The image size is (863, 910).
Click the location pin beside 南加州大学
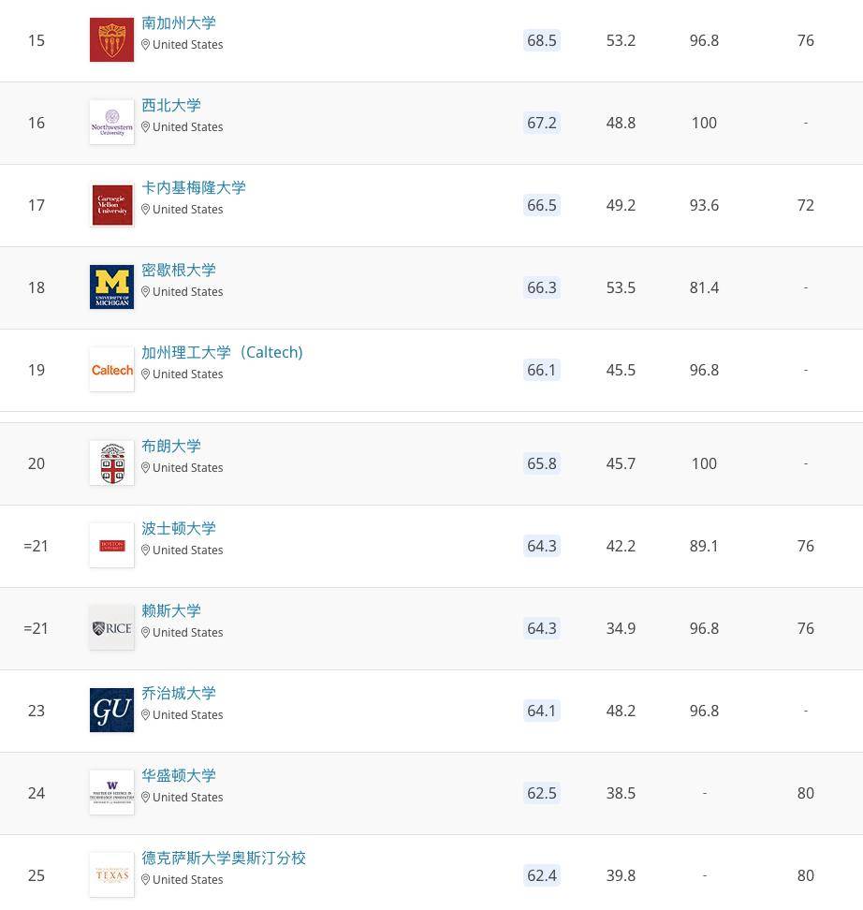point(146,44)
